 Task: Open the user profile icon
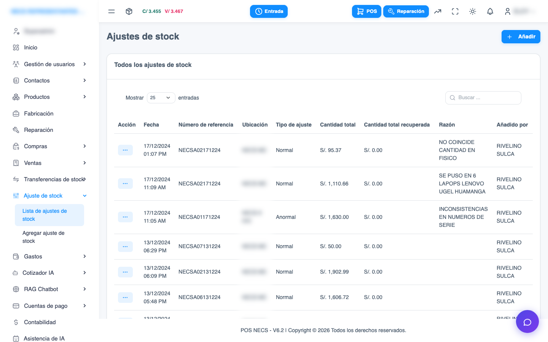pos(508,11)
